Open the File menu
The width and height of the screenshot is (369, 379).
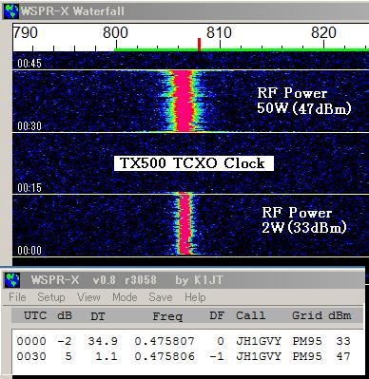(x=17, y=297)
